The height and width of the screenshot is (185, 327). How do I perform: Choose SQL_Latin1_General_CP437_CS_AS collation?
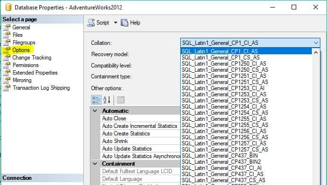click(246, 180)
